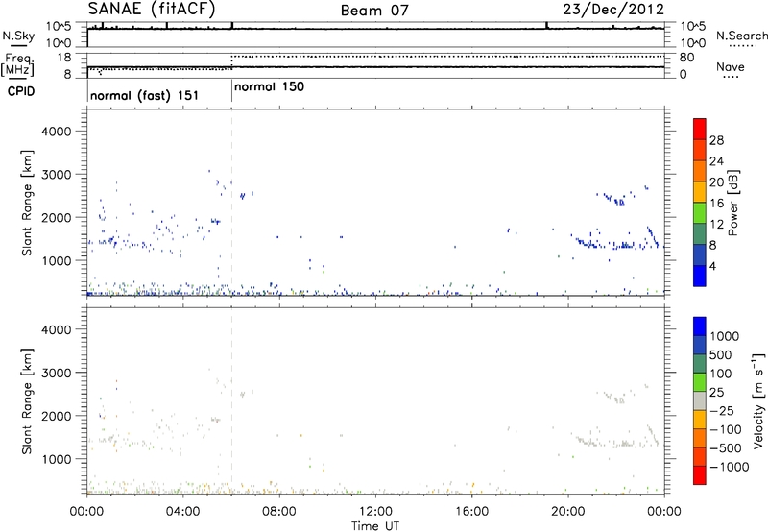Click 'Slant Range [km]' label of Power panel
The width and height of the screenshot is (768, 532).
pyautogui.click(x=27, y=203)
